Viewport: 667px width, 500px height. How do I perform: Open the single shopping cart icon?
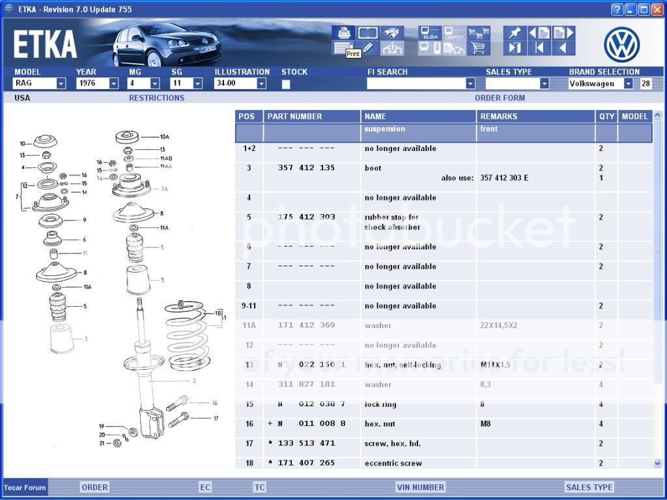[x=478, y=48]
